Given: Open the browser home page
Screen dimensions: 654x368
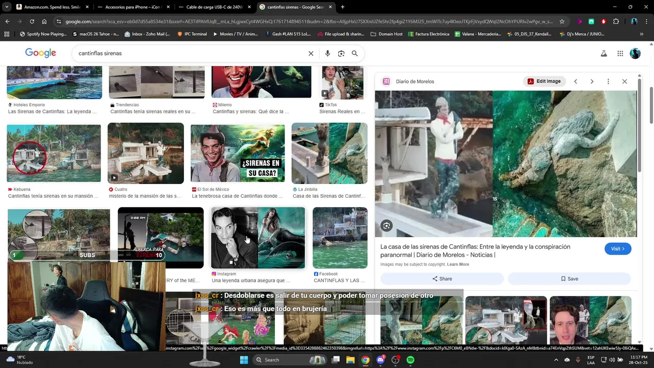Looking at the screenshot, I should (x=44, y=21).
